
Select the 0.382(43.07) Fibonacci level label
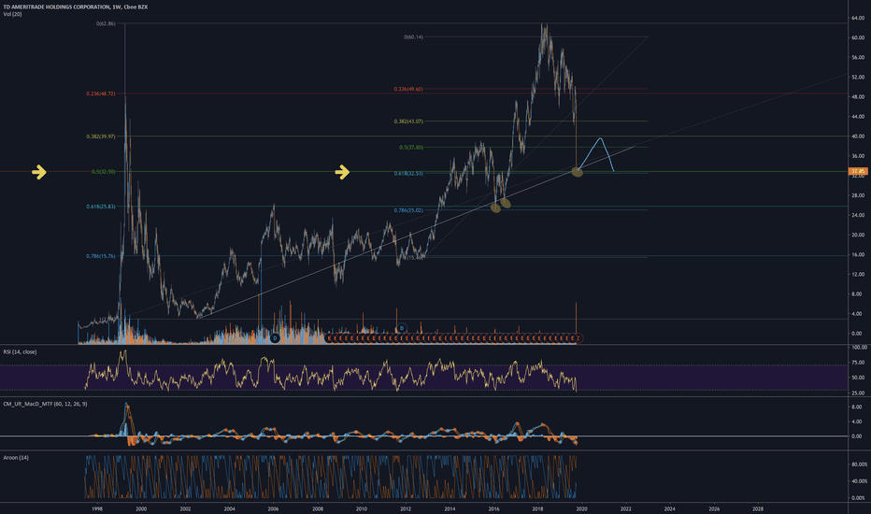coord(408,121)
